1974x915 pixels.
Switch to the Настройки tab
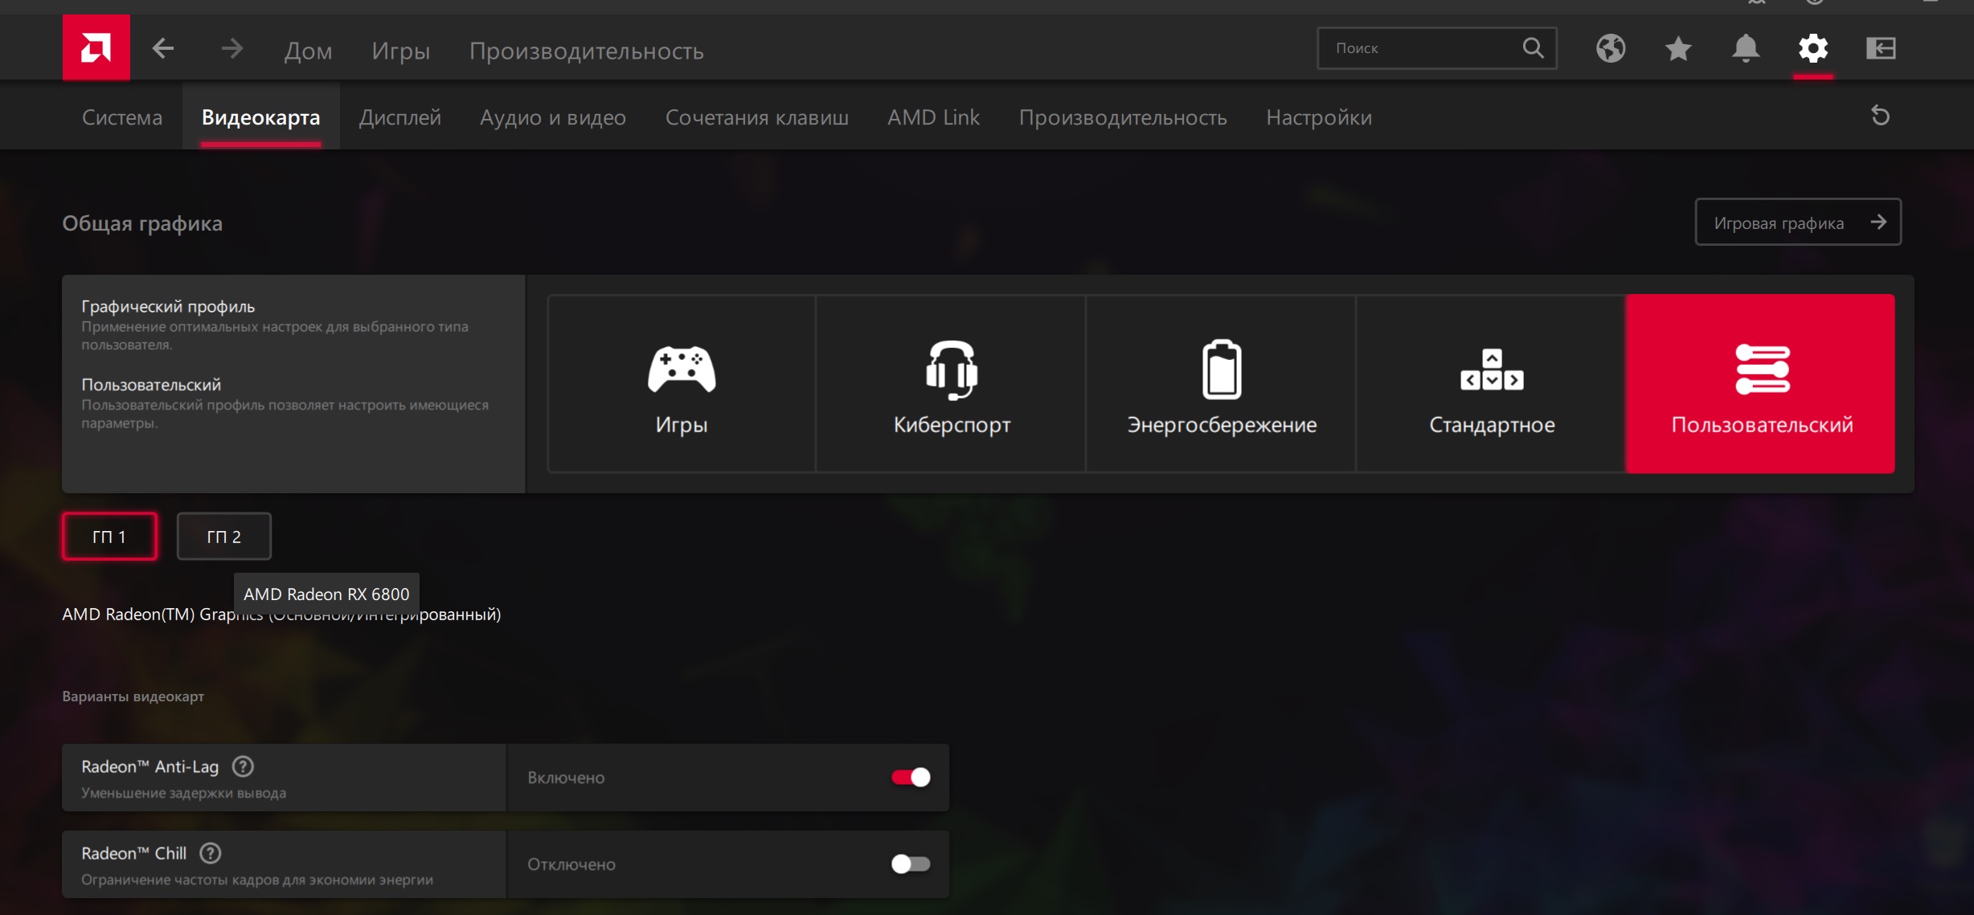tap(1319, 117)
